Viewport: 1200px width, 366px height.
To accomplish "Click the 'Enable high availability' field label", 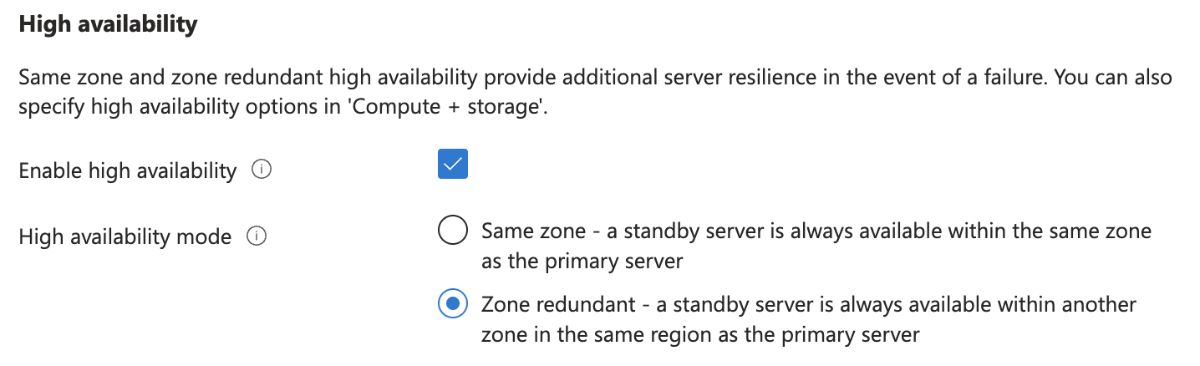I will point(128,171).
